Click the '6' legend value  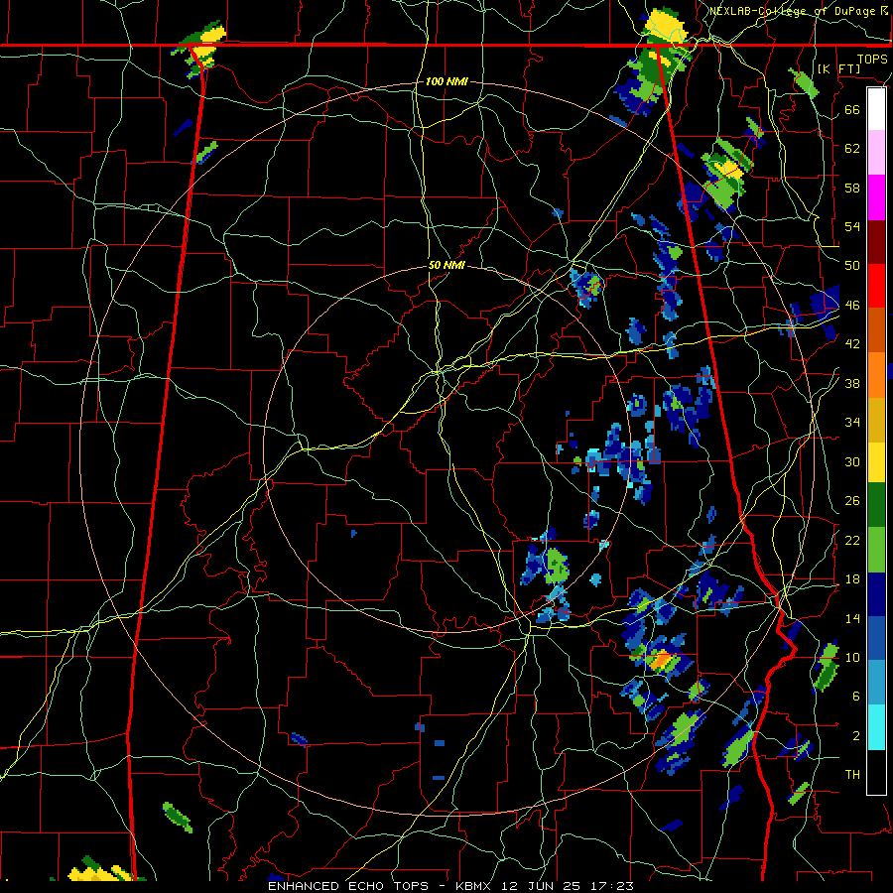click(x=855, y=697)
